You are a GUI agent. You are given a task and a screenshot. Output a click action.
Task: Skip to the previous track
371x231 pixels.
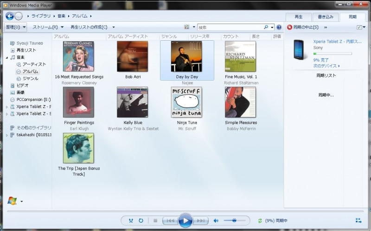170,221
